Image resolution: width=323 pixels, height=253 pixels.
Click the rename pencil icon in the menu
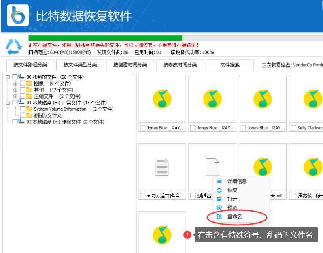[219, 217]
